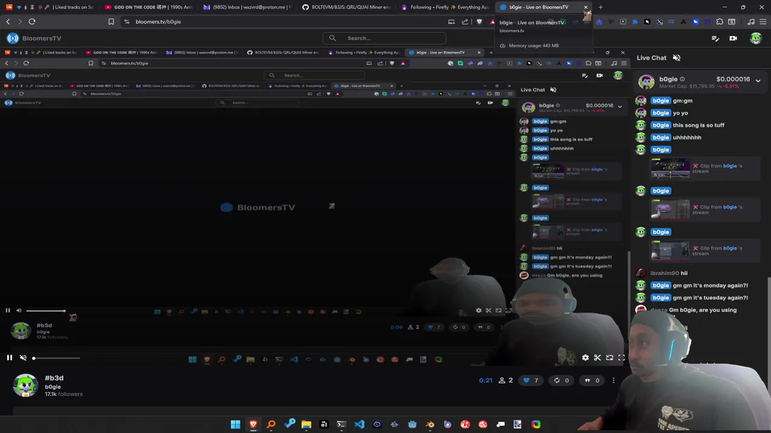Open Brave Shields lion icon in address bar
The image size is (771, 433).
point(479,22)
